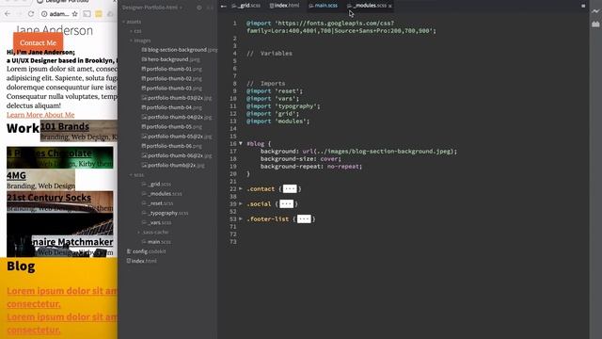Open the 101 Brands portfolio link
This screenshot has height=339, width=602.
(x=65, y=126)
